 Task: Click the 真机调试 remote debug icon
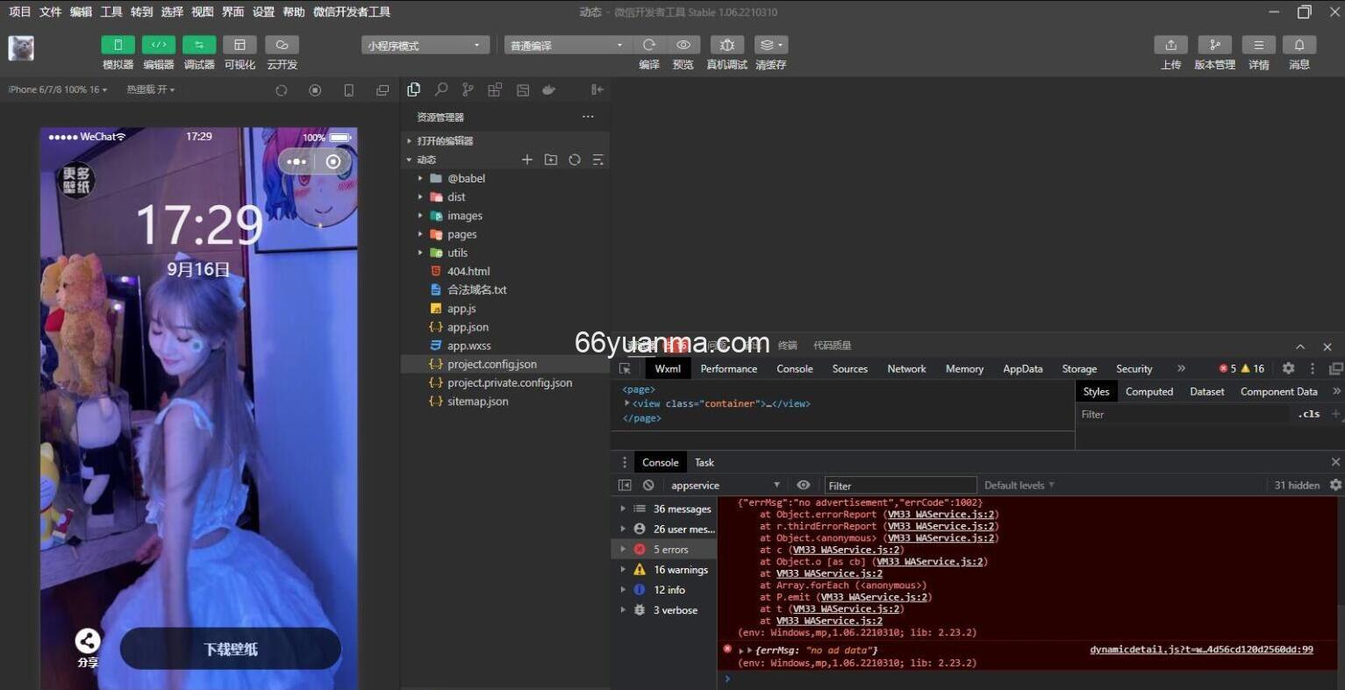(726, 45)
